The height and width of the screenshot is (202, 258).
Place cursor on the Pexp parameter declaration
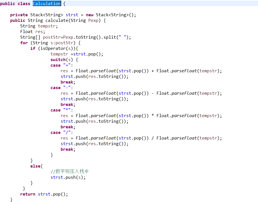click(x=93, y=20)
